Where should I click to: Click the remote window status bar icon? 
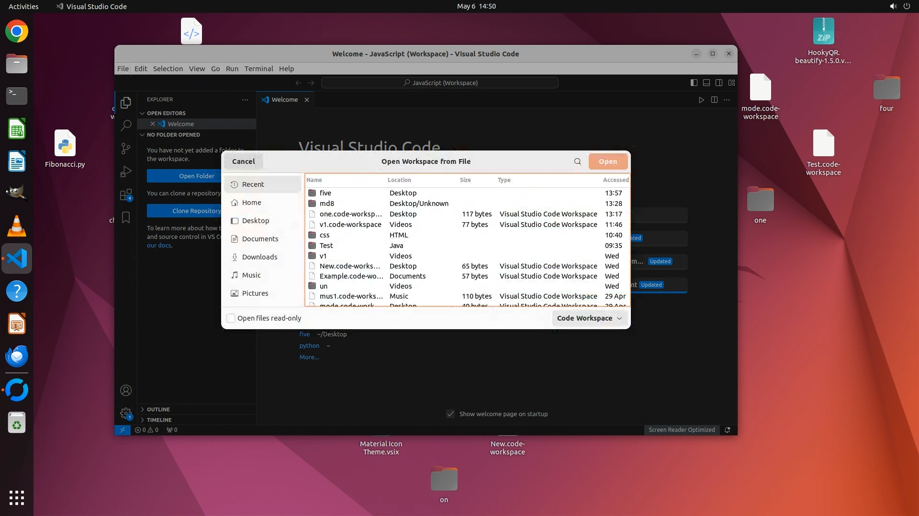pos(123,430)
